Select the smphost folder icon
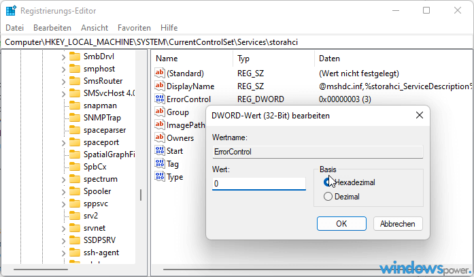The width and height of the screenshot is (474, 277). pyautogui.click(x=75, y=69)
